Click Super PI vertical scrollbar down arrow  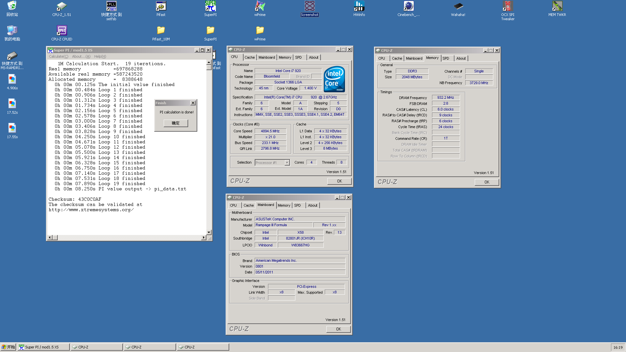(x=209, y=232)
